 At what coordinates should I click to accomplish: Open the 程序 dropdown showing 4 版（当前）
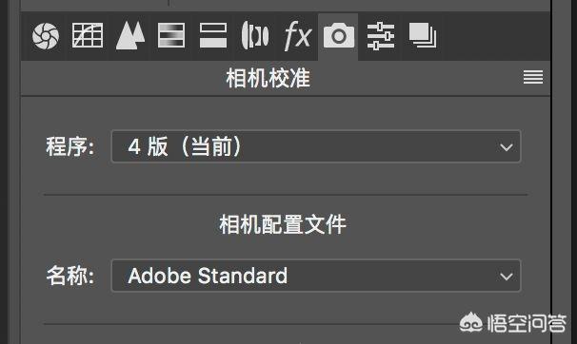pyautogui.click(x=316, y=146)
